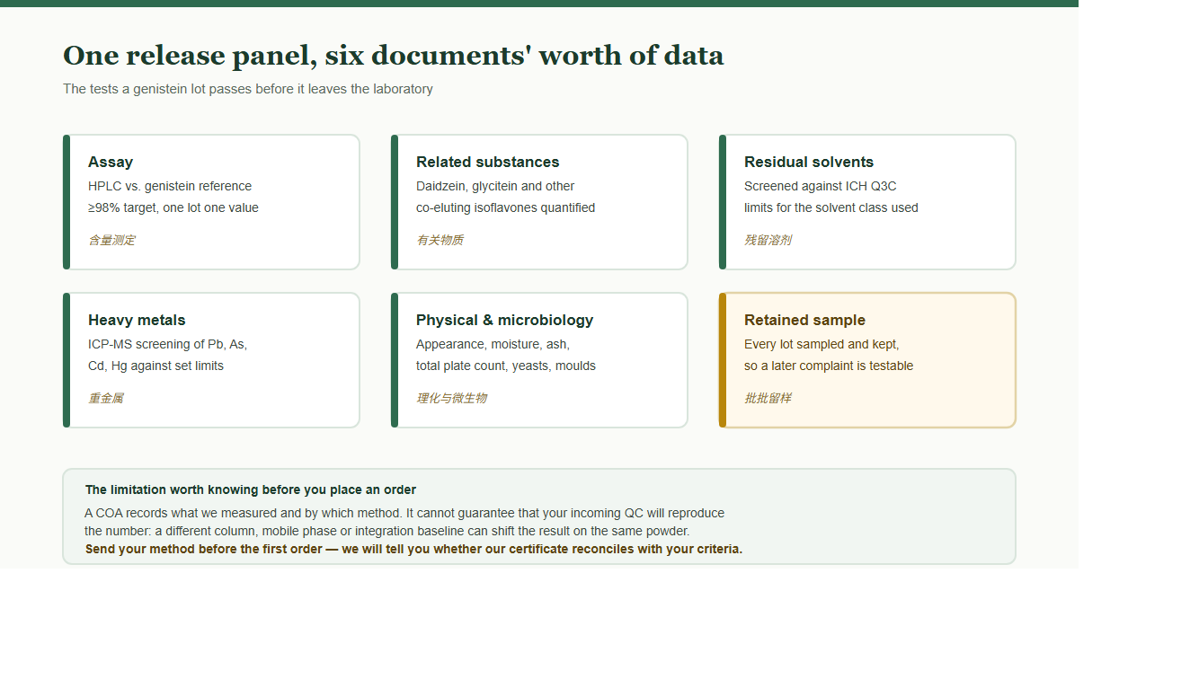Click the 残留溶剂 label under Residual solvents
Viewport: 1199px width, 679px height.
[x=768, y=240]
